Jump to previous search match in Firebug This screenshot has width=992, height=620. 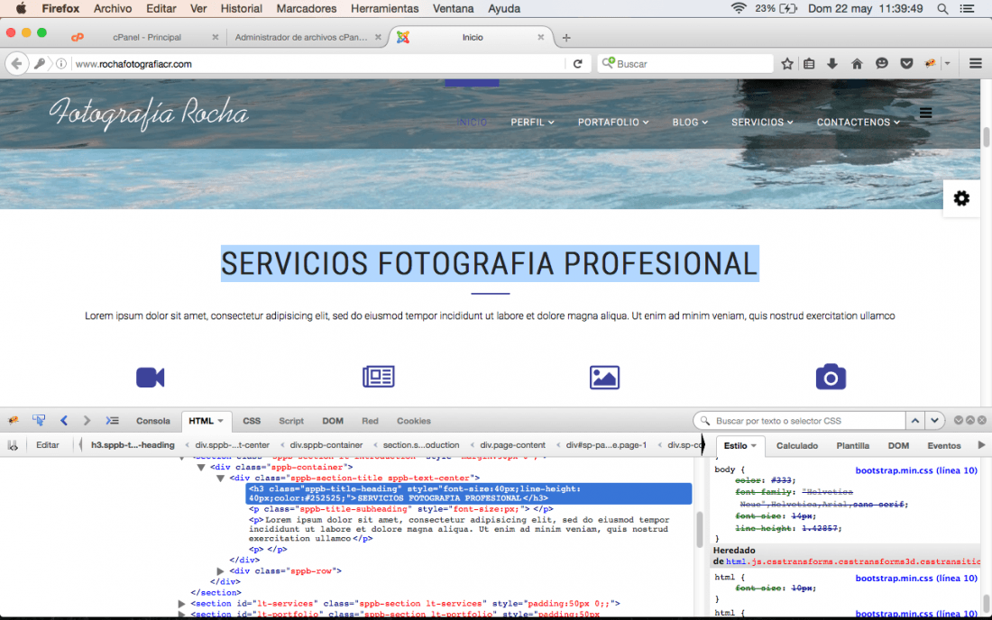tap(914, 420)
